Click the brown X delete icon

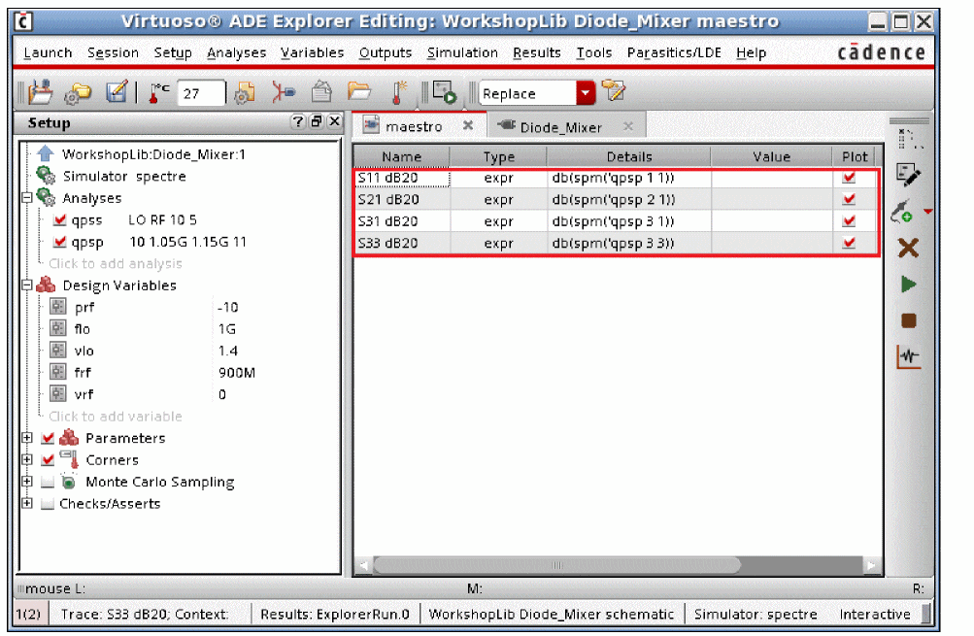click(x=908, y=249)
